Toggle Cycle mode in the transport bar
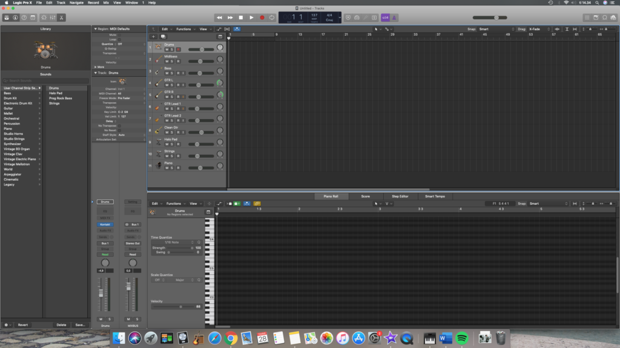620x348 pixels. tap(272, 18)
